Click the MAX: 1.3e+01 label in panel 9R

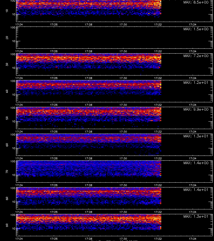[196, 216]
